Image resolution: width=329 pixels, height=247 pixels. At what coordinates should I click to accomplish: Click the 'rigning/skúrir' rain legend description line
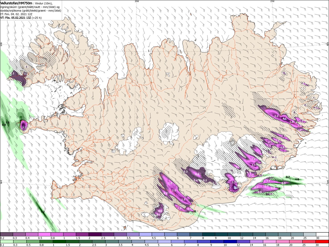pos(30,7)
